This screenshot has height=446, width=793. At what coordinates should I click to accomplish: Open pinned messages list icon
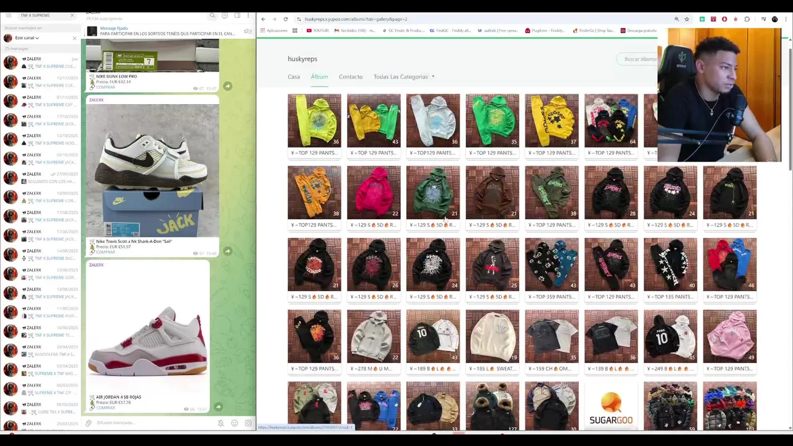pyautogui.click(x=248, y=31)
